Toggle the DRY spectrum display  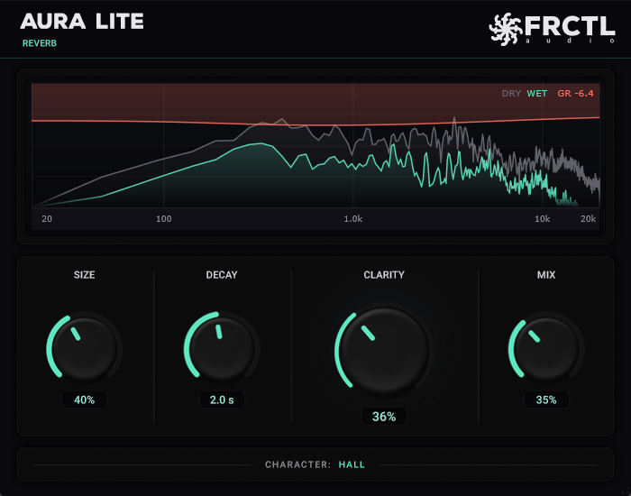[511, 94]
